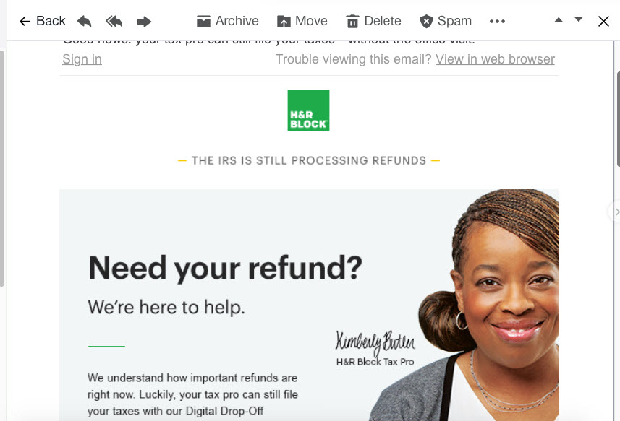Image resolution: width=620 pixels, height=421 pixels.
Task: Reply to this email
Action: coord(84,22)
